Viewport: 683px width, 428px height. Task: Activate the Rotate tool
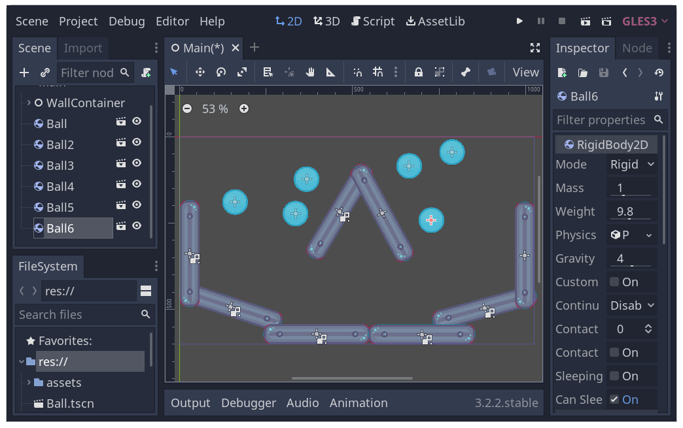pos(222,72)
